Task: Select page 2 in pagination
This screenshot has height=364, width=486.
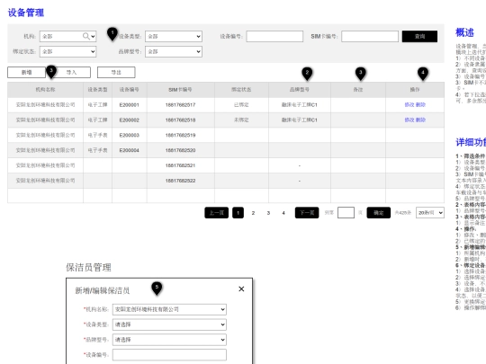Action: (253, 213)
